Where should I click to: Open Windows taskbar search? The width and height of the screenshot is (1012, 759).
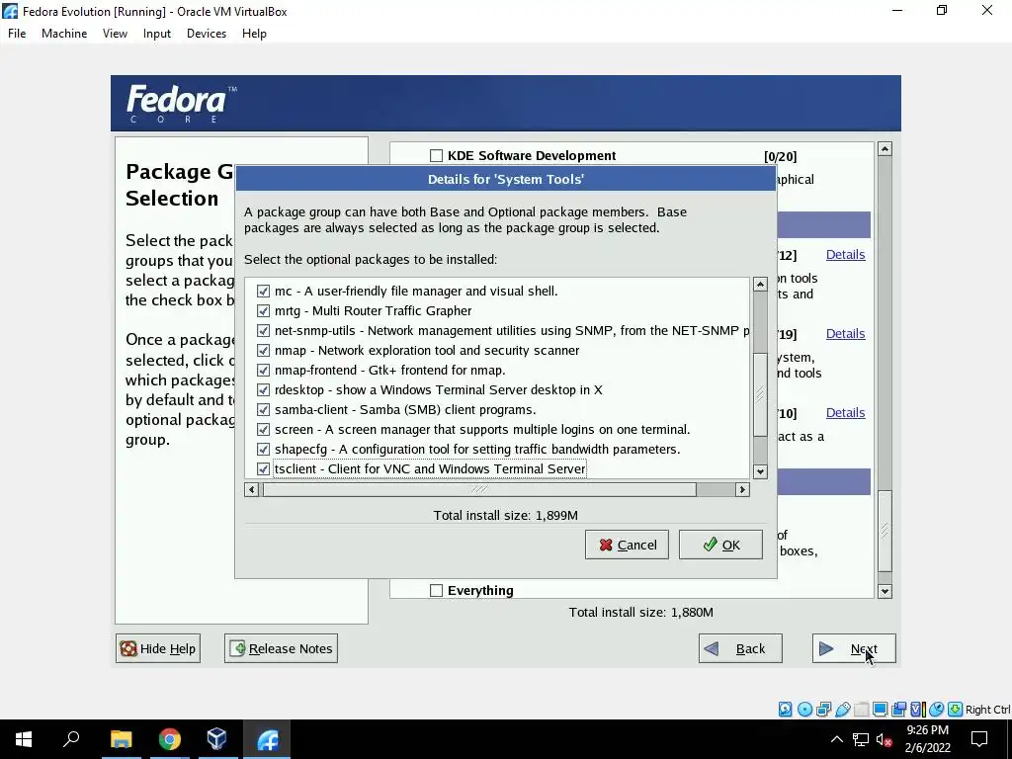tap(71, 739)
